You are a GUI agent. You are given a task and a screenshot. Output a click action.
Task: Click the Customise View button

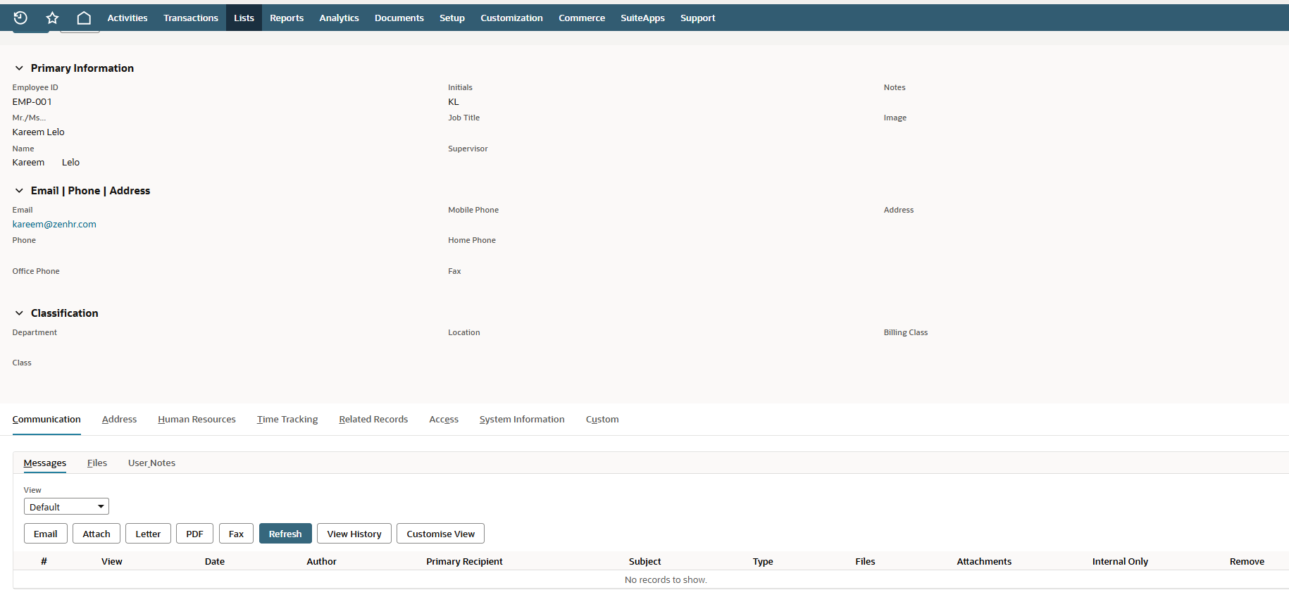440,534
